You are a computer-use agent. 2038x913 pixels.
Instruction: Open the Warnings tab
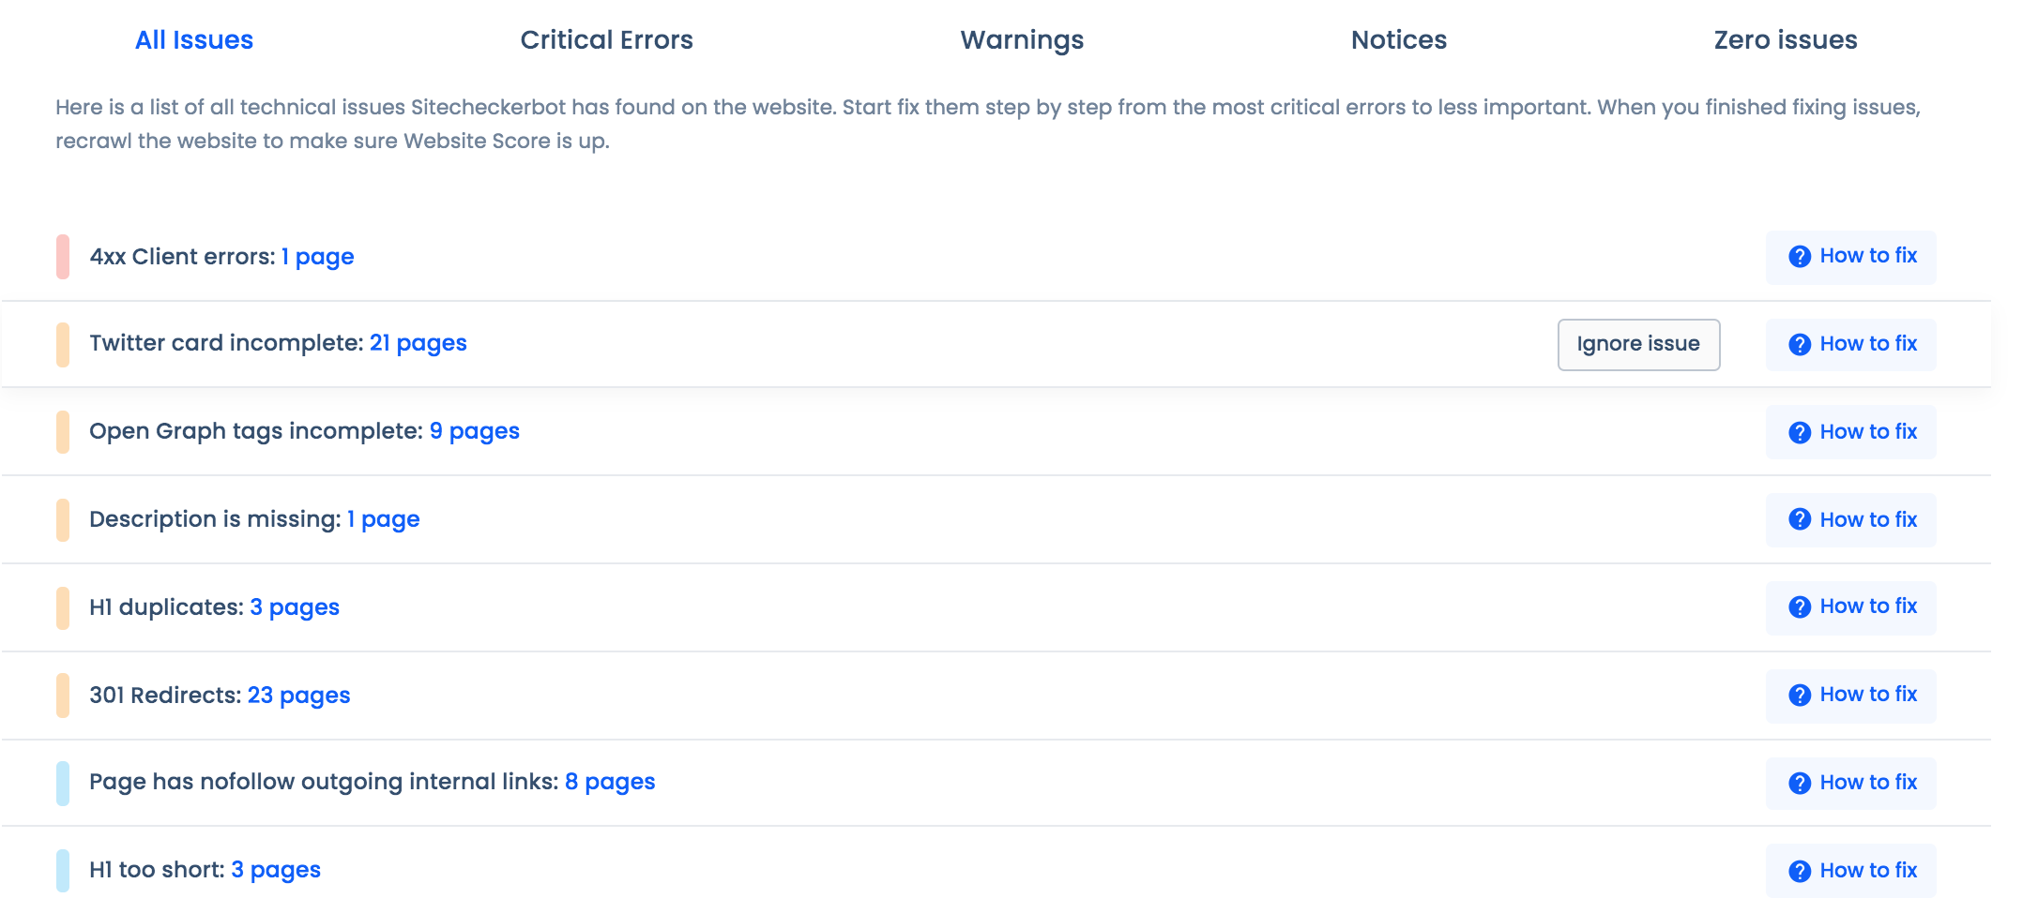pos(1022,39)
